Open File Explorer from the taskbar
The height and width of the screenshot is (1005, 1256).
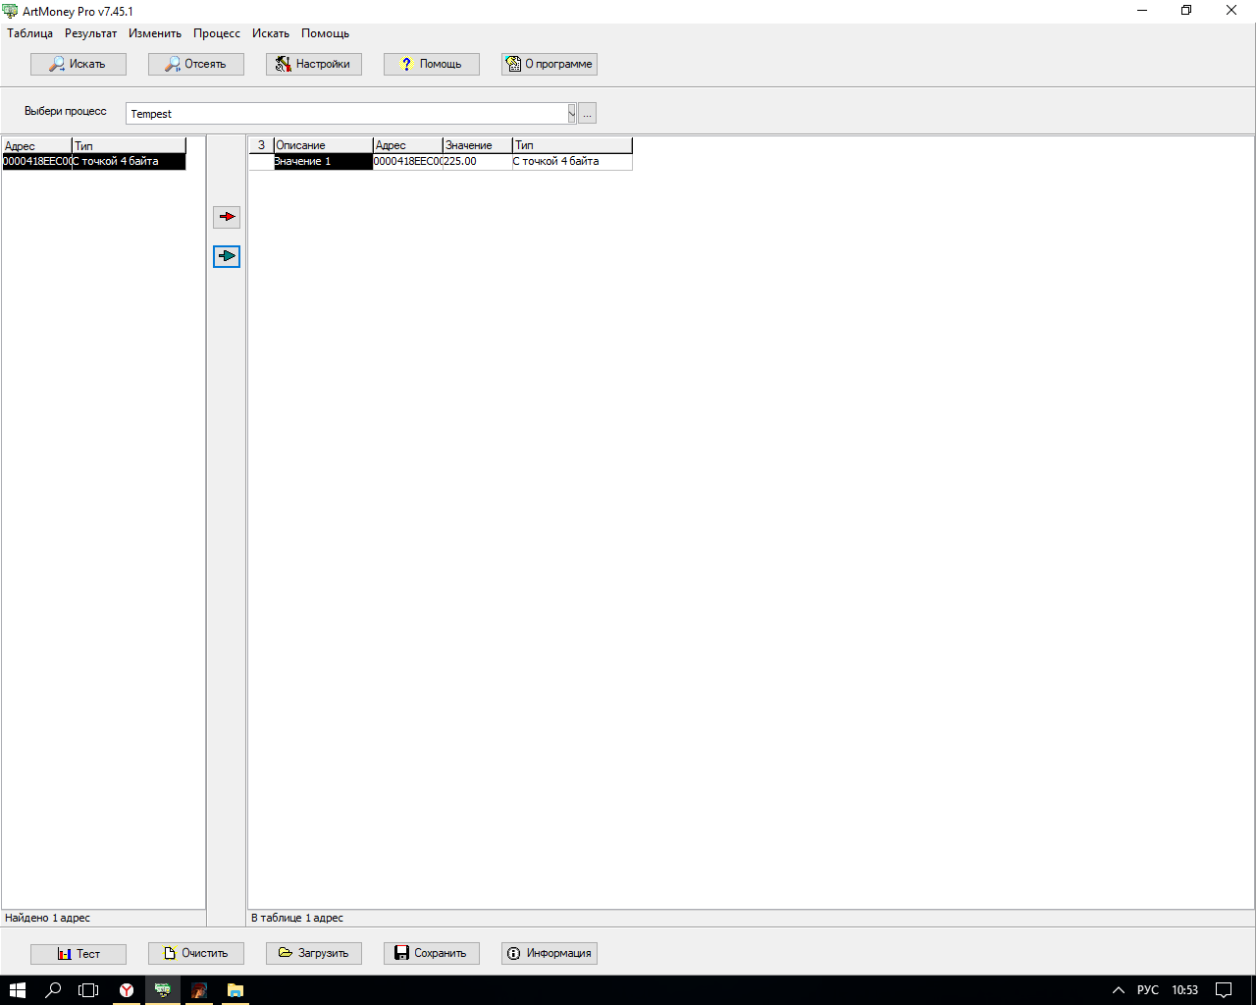(235, 990)
